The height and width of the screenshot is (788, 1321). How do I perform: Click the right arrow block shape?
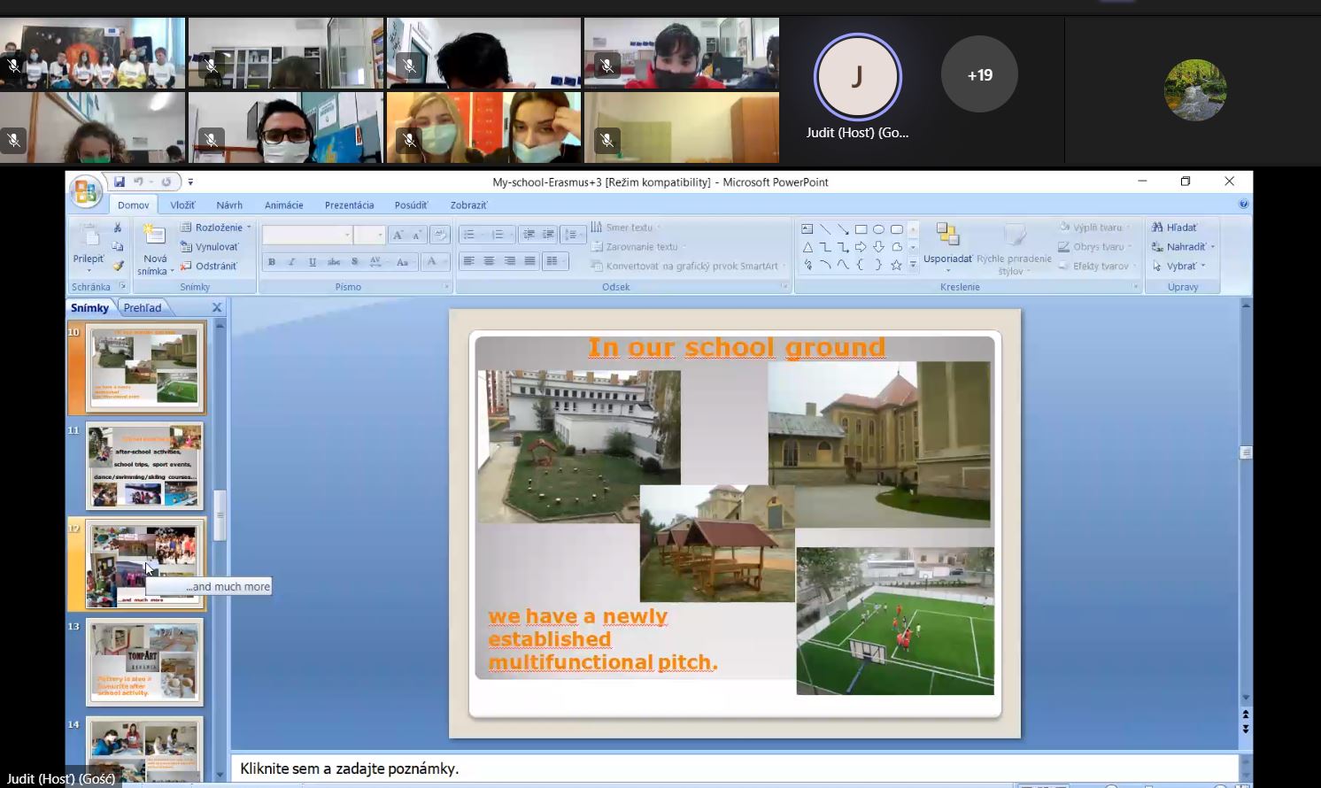[861, 247]
